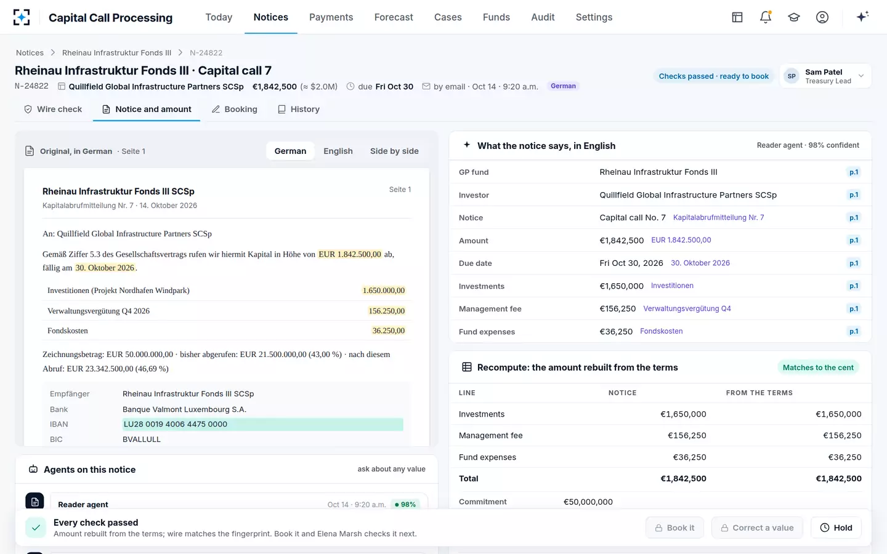The width and height of the screenshot is (887, 554).
Task: Click the p.1 badge in the Investor row
Action: pyautogui.click(x=854, y=195)
